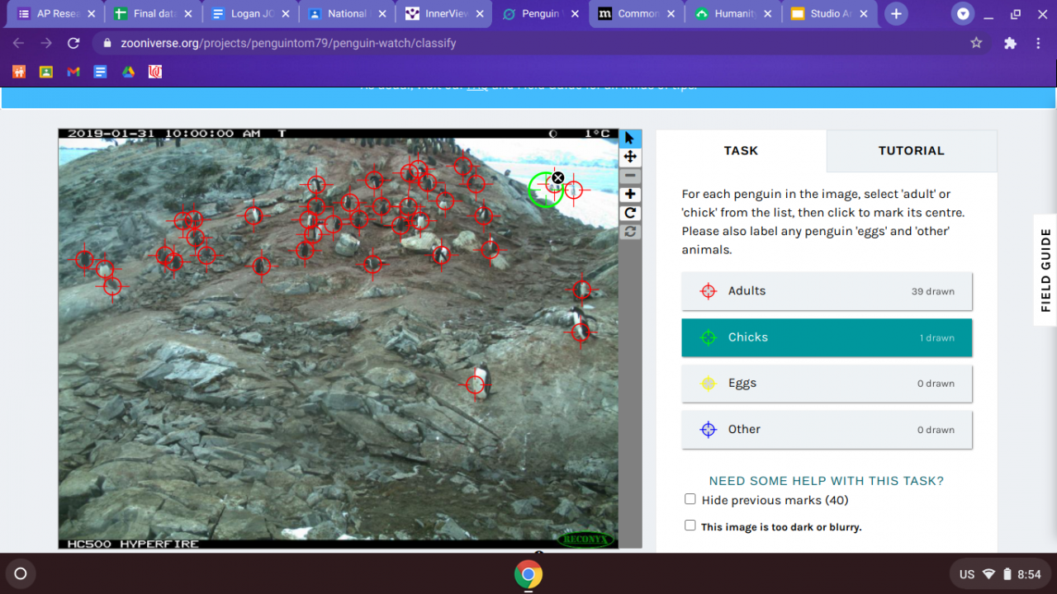This screenshot has height=594, width=1057.
Task: Open the FIELD GUIDE side panel
Action: click(x=1045, y=271)
